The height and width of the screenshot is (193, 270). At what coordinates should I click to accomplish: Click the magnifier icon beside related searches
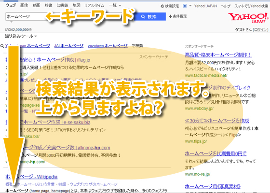2,46
